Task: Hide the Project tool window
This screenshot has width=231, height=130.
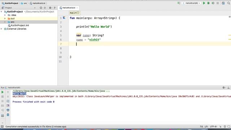Action: tap(55, 8)
